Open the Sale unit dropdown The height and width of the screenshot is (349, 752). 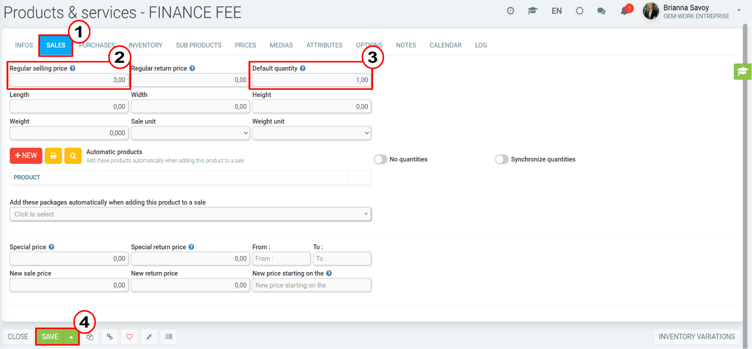190,133
